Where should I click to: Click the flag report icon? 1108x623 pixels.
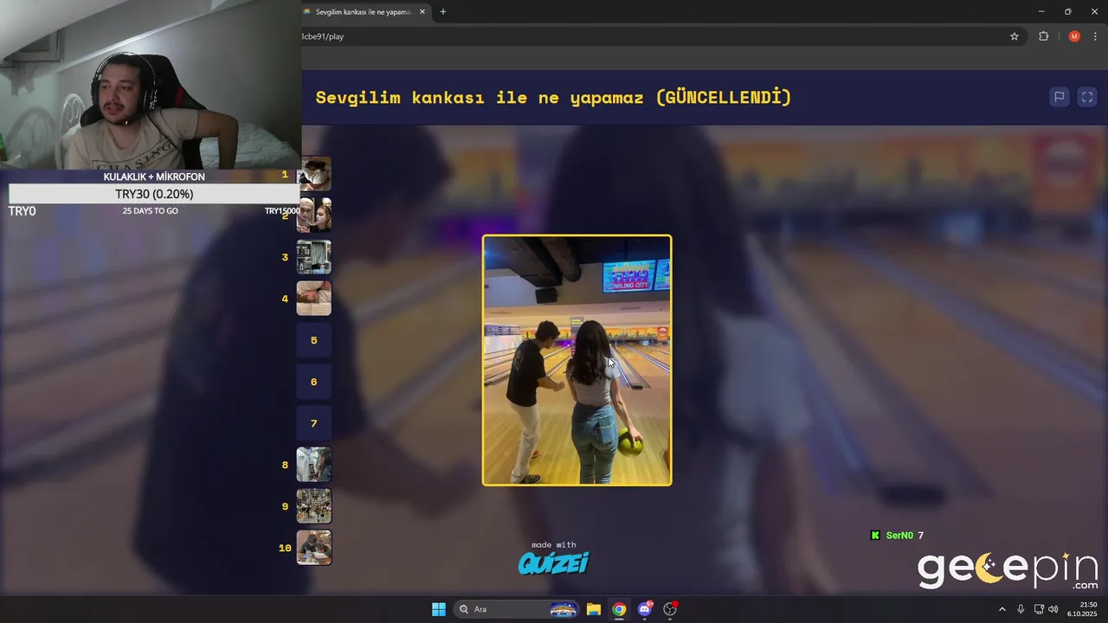[1059, 97]
